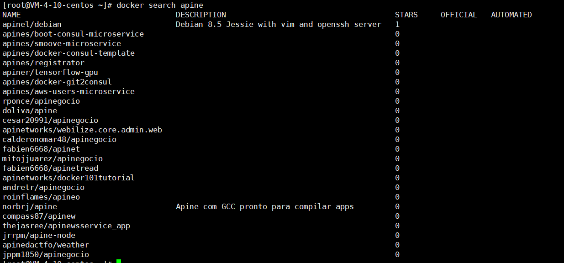The height and width of the screenshot is (263, 564).
Task: Click the apinetworks/webilize.core.admin.web entry
Action: pyautogui.click(x=82, y=130)
